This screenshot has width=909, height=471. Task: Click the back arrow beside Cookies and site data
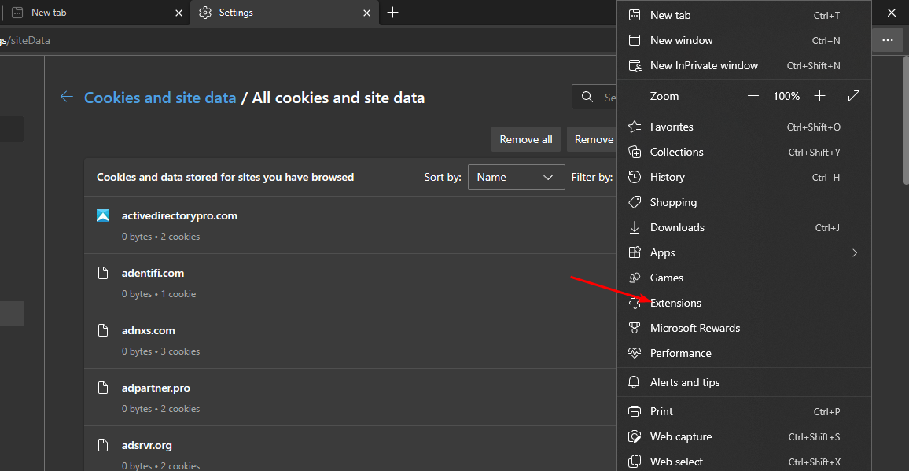[x=67, y=98]
